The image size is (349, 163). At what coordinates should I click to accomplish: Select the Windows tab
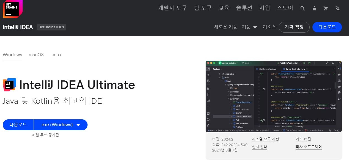pos(12,55)
